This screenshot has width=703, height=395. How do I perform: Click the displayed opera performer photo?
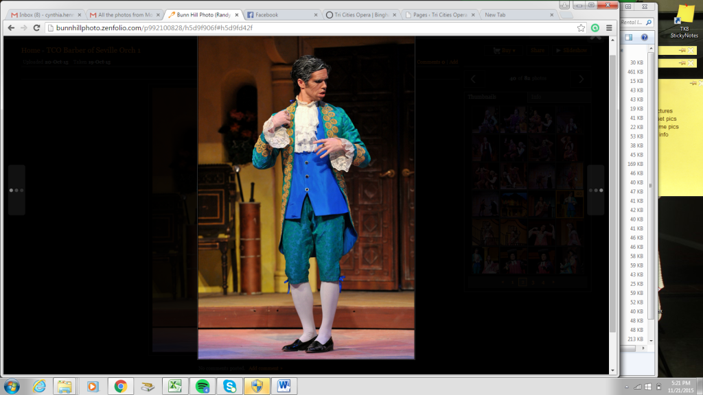306,197
